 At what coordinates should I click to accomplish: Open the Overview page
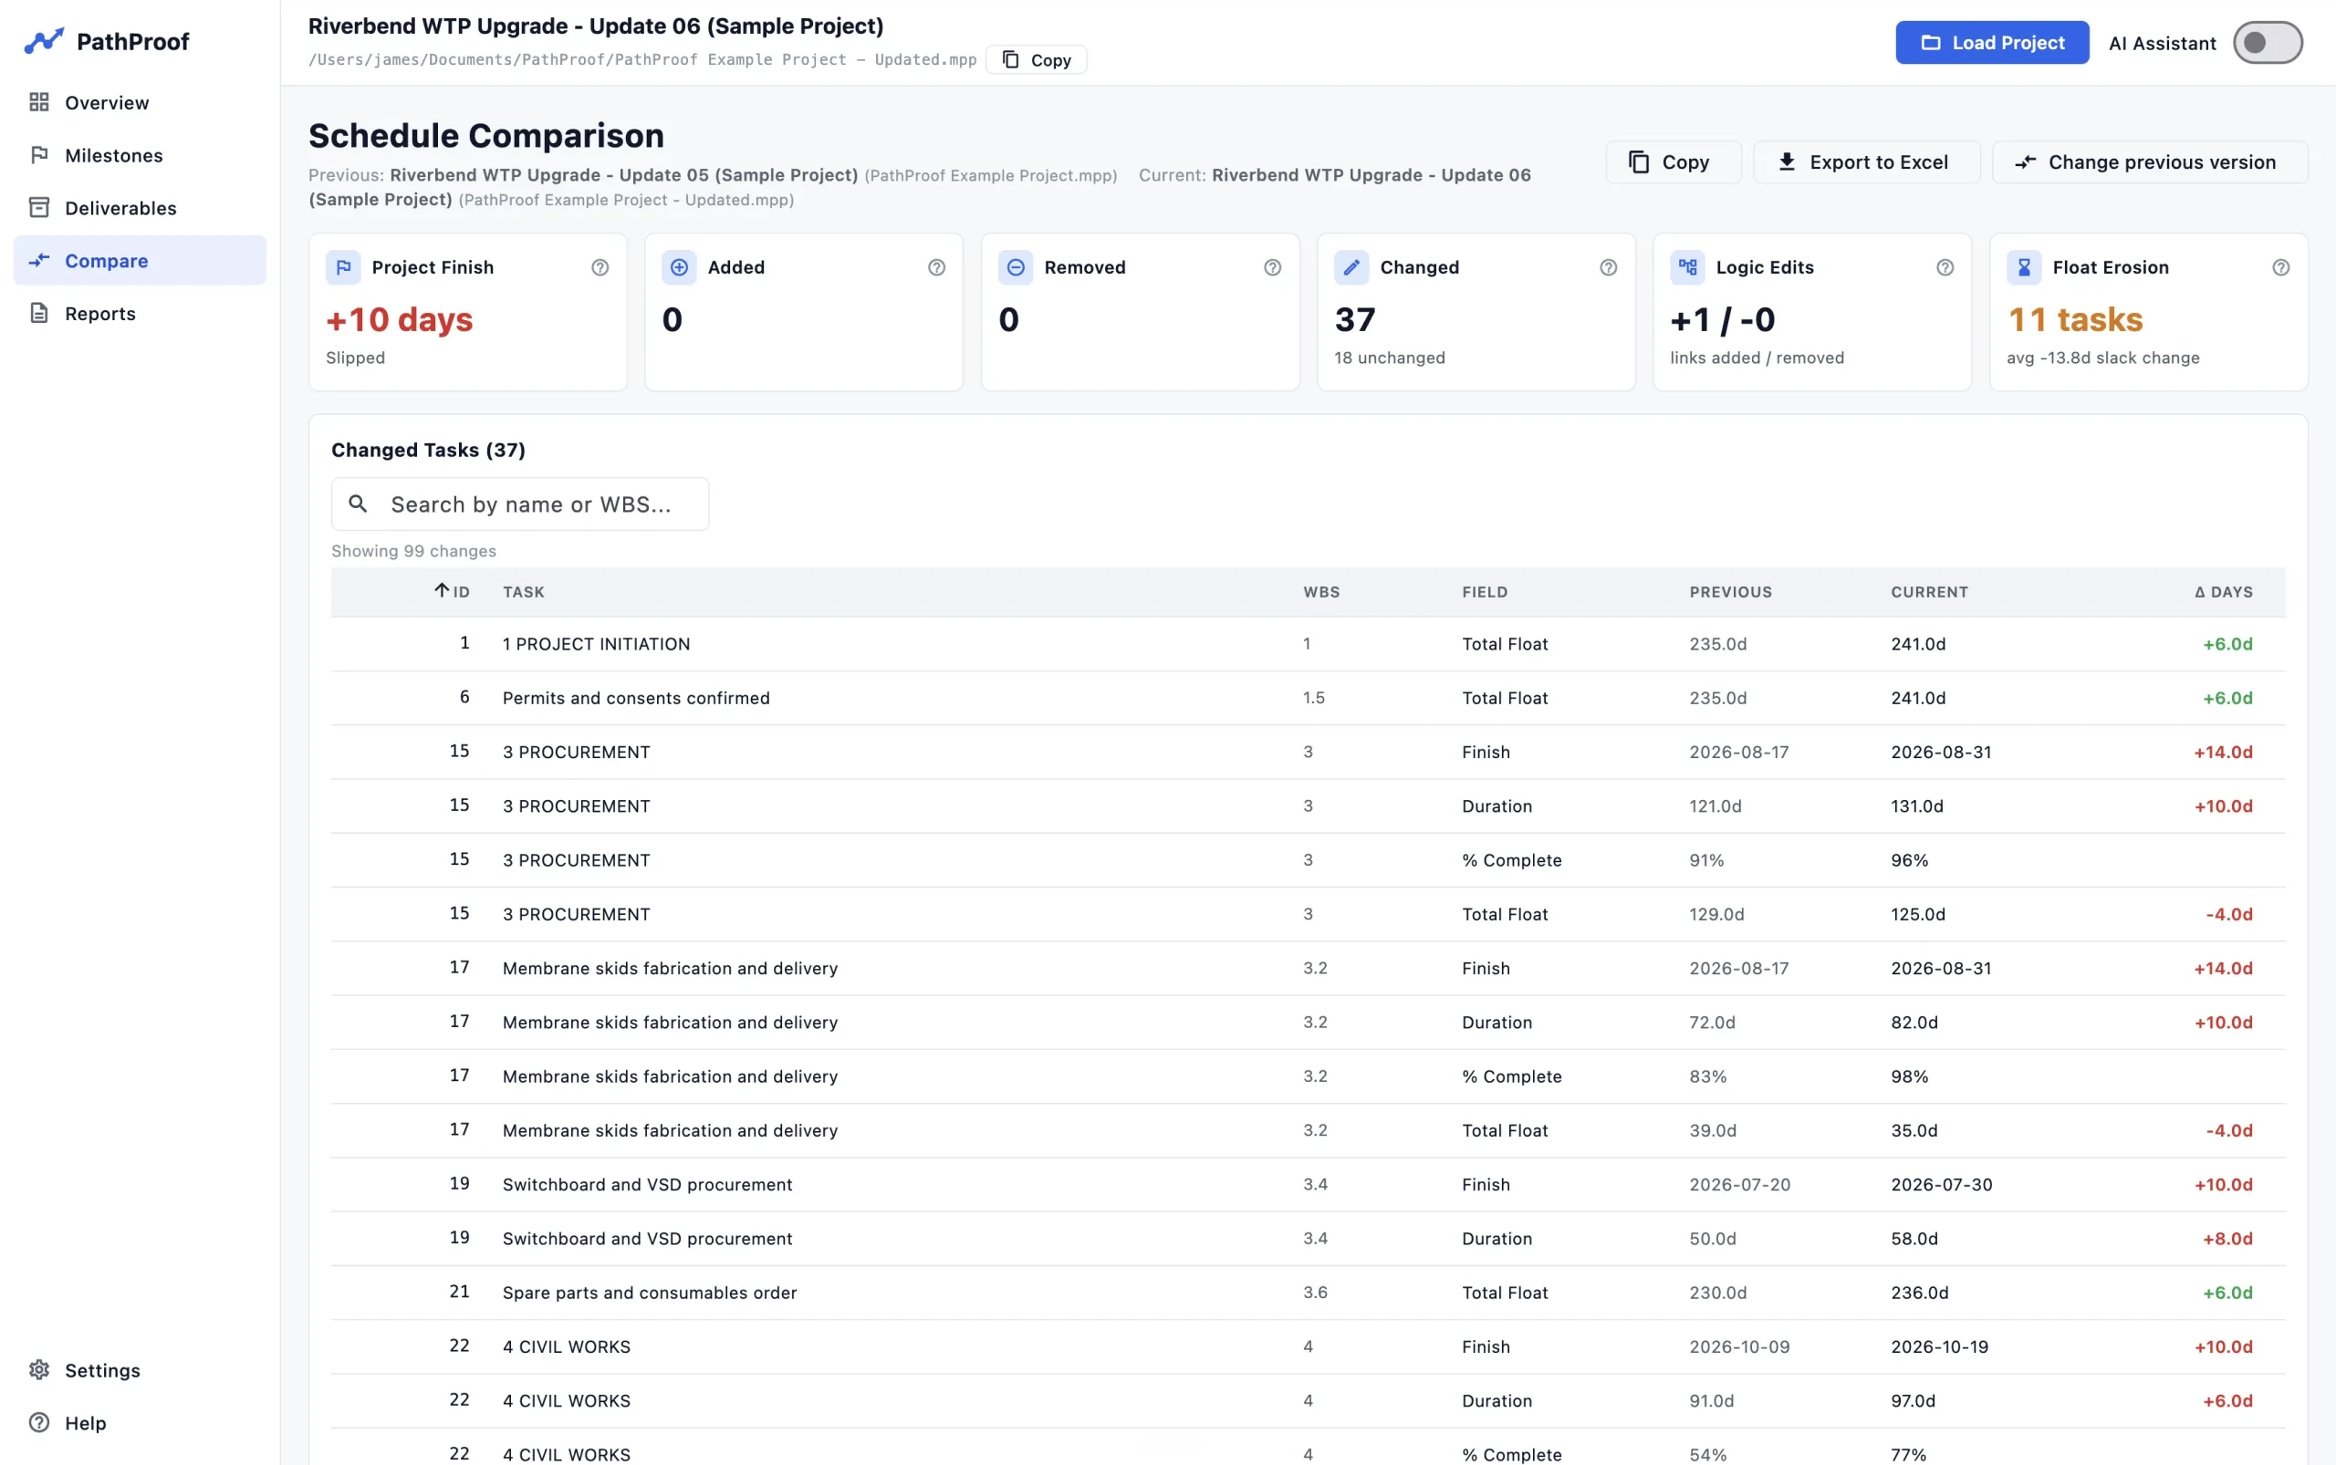click(x=140, y=103)
